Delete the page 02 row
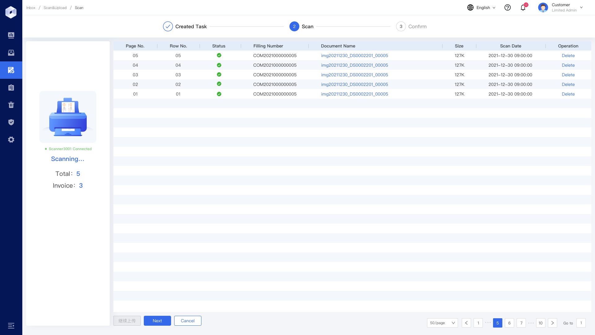 568,84
